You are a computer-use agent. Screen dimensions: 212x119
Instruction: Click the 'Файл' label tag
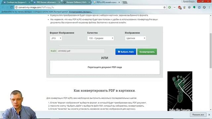[x=53, y=51]
